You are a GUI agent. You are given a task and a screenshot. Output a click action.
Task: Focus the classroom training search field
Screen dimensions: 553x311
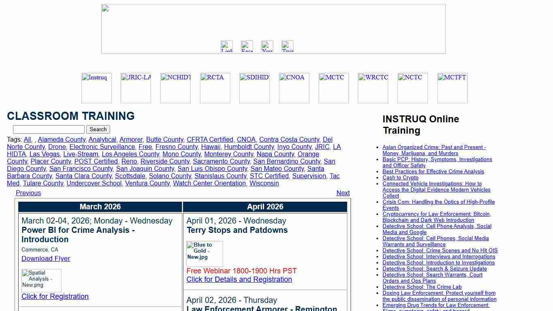[x=49, y=129]
